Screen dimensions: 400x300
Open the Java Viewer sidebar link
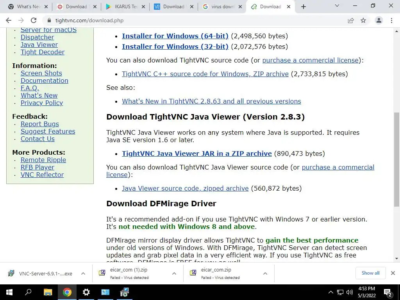(39, 45)
